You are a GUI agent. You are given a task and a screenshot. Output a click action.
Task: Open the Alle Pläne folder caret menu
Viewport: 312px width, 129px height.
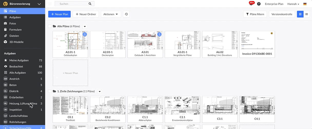pos(85,26)
